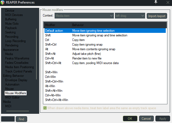Screen dimensions: 172x123
Task: Open MIDI under Media category
Action: click(8, 106)
